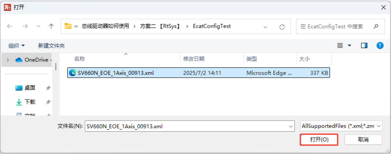Open the AllSupportedFiles file type dropdown

pyautogui.click(x=341, y=126)
